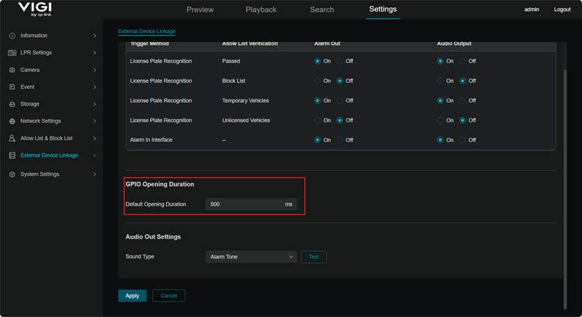
Task: Set Unlicensed Vehicles Audio Output to On
Action: pos(440,120)
